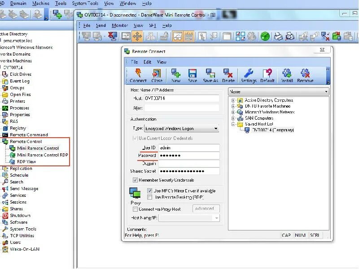Click the Advanced proxy button
359x269 pixels.
click(x=206, y=208)
